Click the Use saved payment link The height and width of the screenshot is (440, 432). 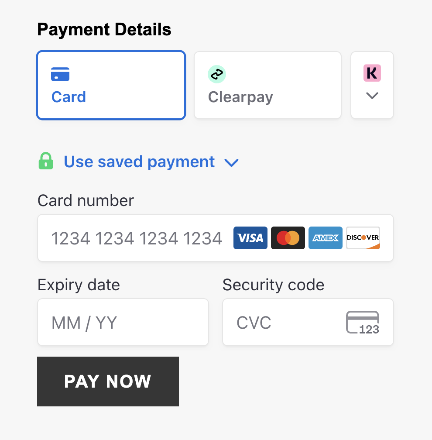click(x=139, y=162)
